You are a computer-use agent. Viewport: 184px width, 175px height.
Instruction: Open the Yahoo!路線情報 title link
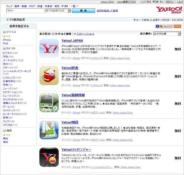[x=73, y=95]
